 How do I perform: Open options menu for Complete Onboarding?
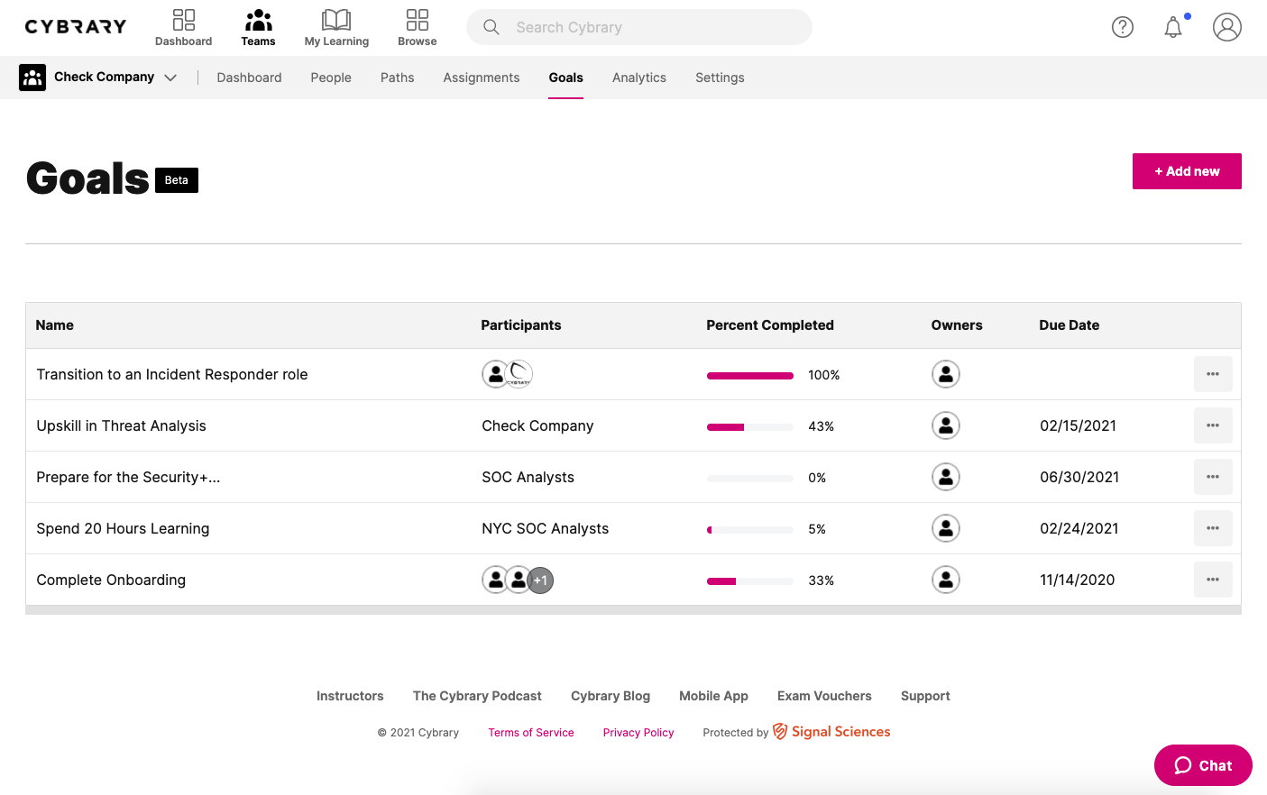(1213, 580)
